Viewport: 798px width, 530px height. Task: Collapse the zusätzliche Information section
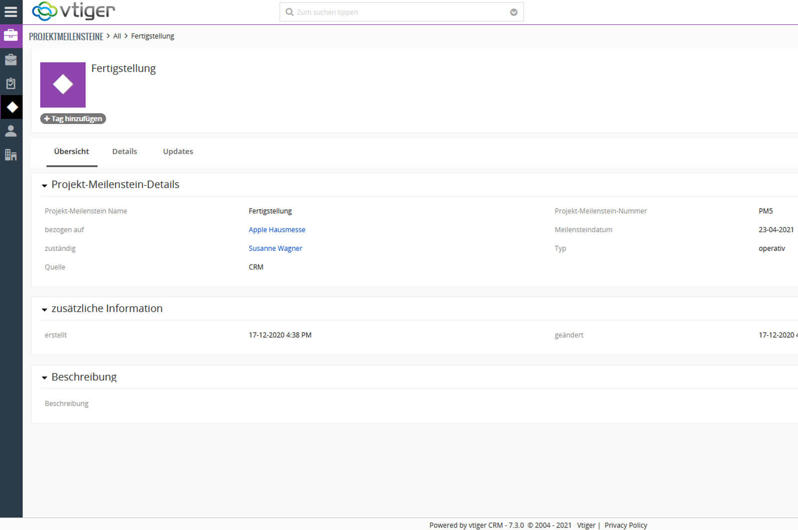(x=44, y=309)
